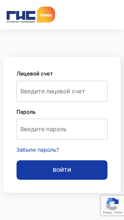Image resolution: width=124 pixels, height=220 pixels.
Task: Click blank gray area above login card
Action: [x=62, y=44]
